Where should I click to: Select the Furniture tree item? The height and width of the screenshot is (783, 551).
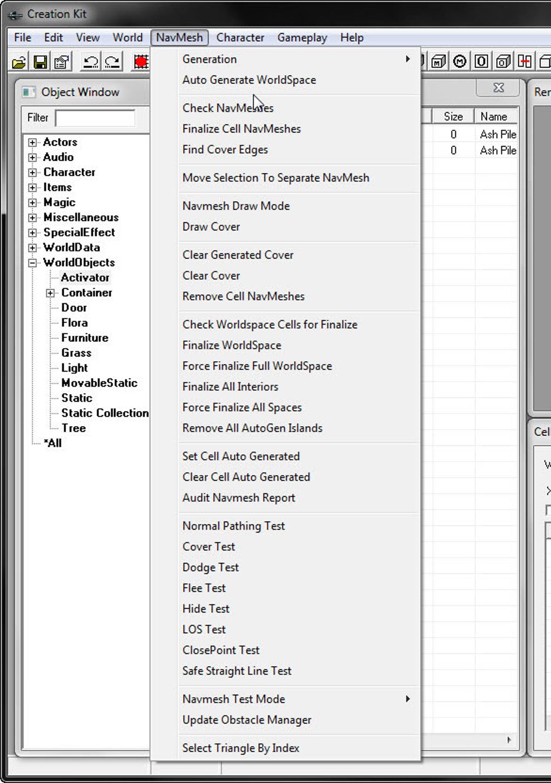coord(85,338)
